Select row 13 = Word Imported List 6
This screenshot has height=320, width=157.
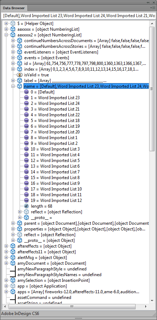(x=55, y=166)
